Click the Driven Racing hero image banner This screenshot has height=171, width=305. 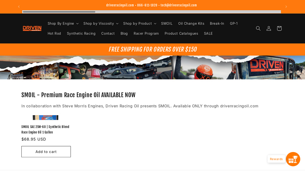tap(152, 68)
